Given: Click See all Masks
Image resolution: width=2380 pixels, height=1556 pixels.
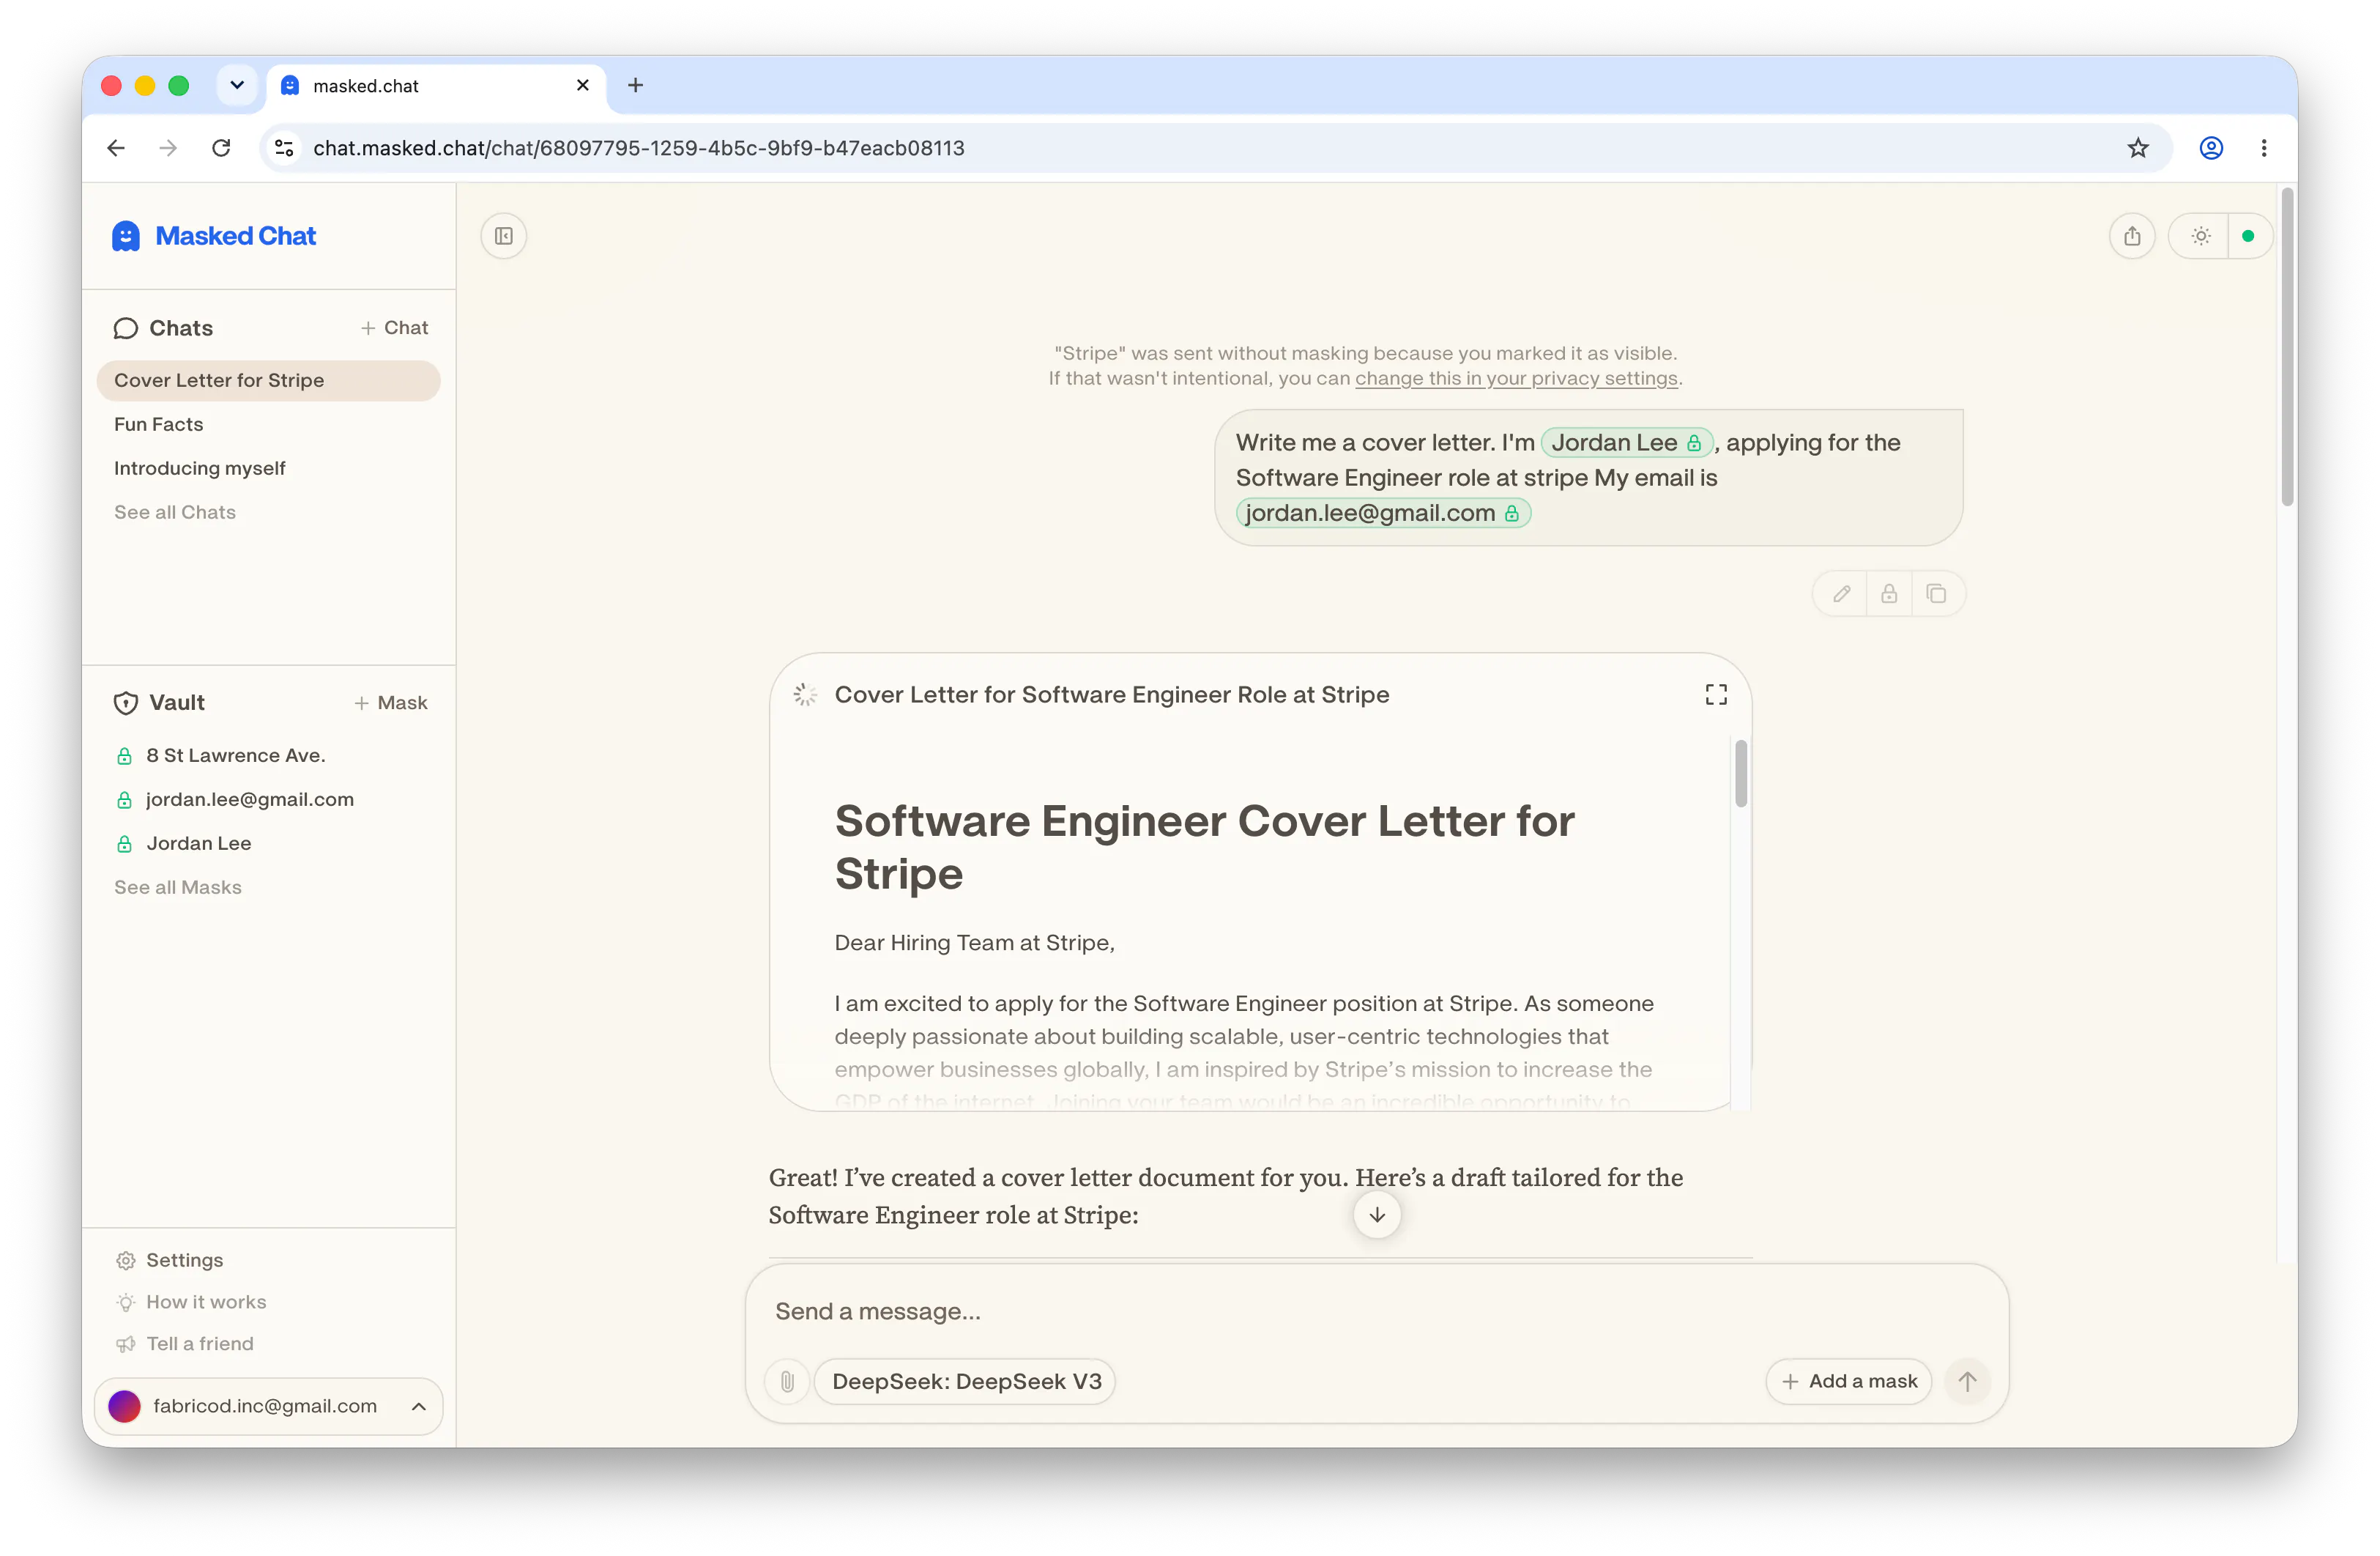Looking at the screenshot, I should click(178, 888).
